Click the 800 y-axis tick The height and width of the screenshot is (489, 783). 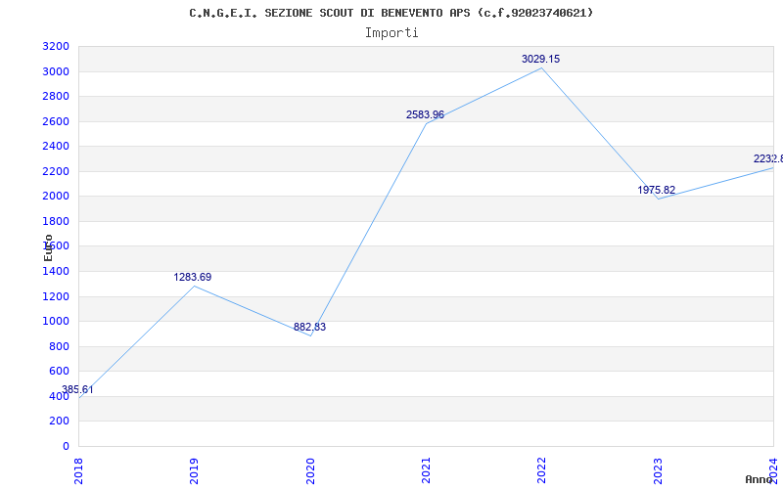[60, 347]
